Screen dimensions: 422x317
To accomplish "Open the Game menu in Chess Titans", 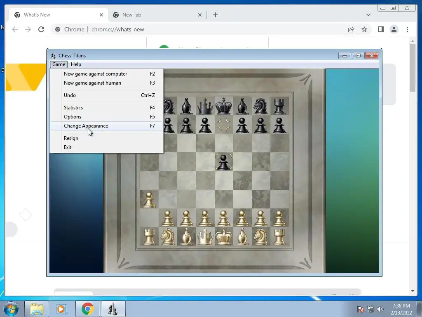I will tap(59, 64).
